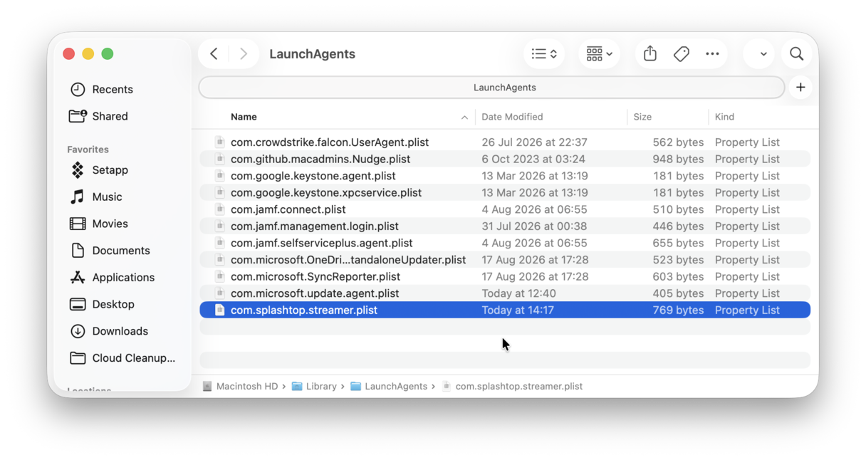Click the Recents clock icon
Viewport: 866px width, 460px height.
pos(78,90)
